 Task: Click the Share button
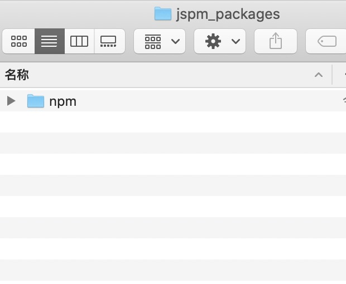pos(276,41)
